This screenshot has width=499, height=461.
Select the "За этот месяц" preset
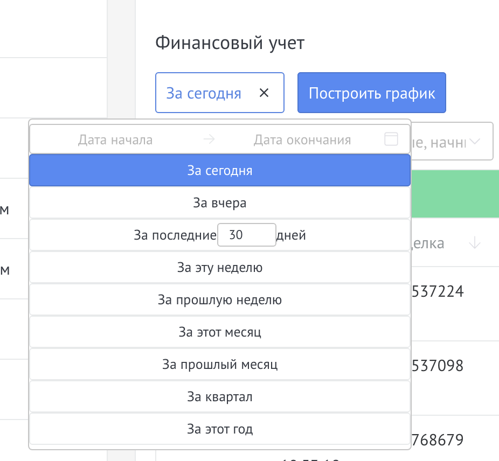pyautogui.click(x=220, y=332)
